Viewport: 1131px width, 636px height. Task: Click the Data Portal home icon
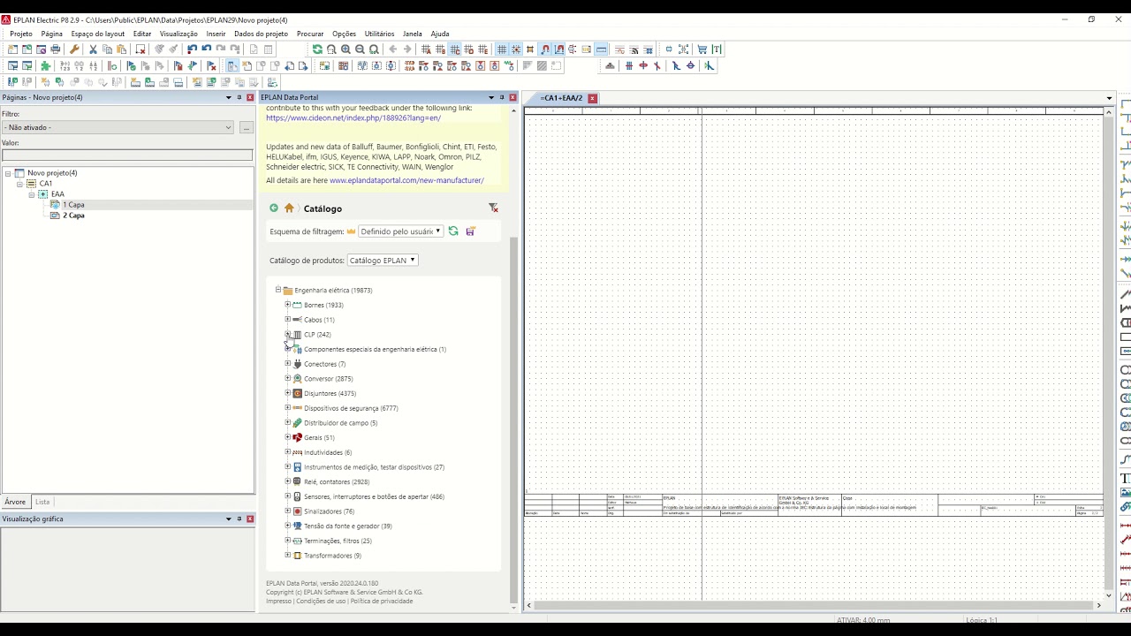point(289,208)
